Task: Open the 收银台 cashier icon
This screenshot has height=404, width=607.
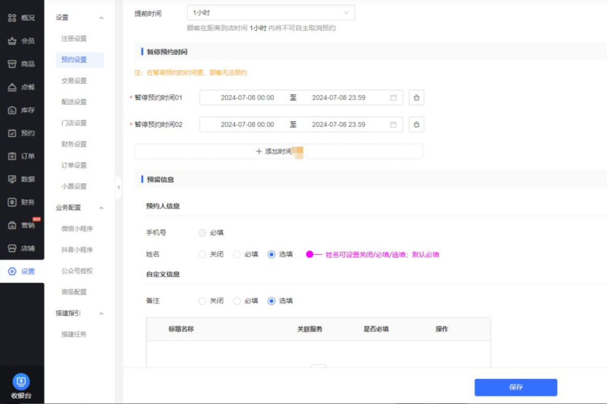Action: click(21, 382)
